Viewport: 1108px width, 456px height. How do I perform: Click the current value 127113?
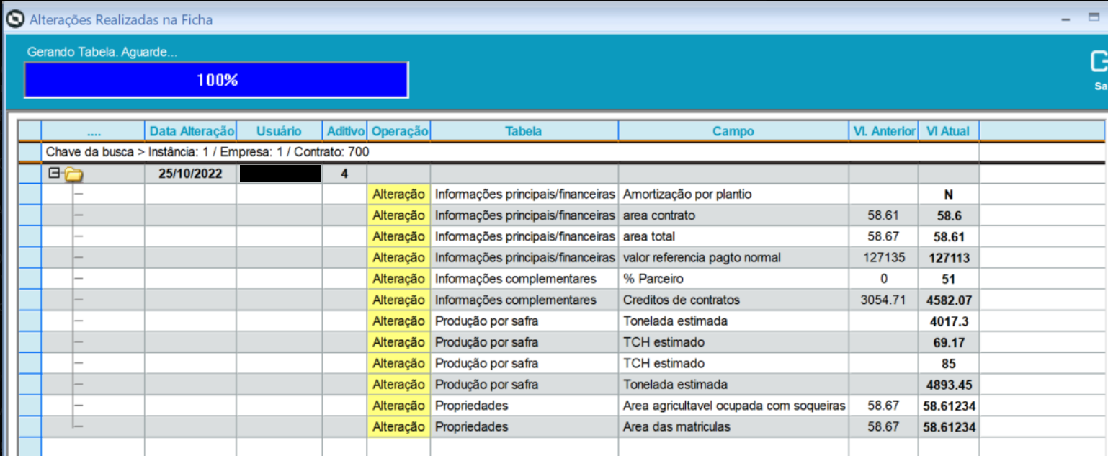(x=949, y=258)
